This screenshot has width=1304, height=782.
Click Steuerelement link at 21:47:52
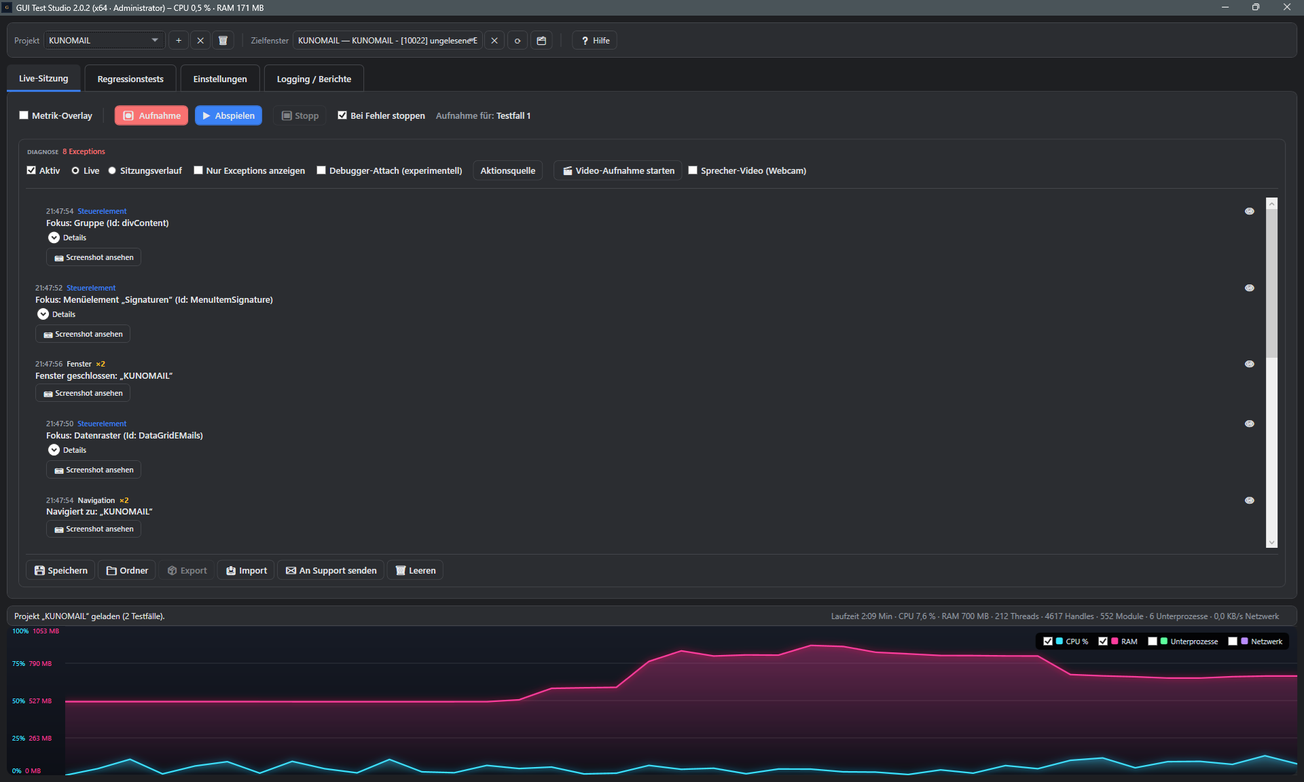pos(91,288)
